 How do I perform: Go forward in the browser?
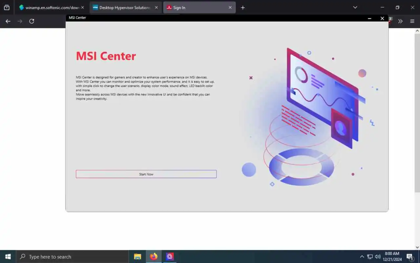point(20,21)
